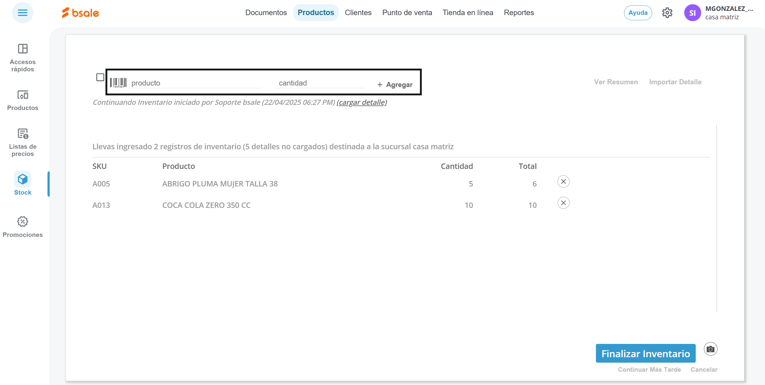Toggle checkbox beside barcode field
The image size is (765, 385).
coord(100,77)
